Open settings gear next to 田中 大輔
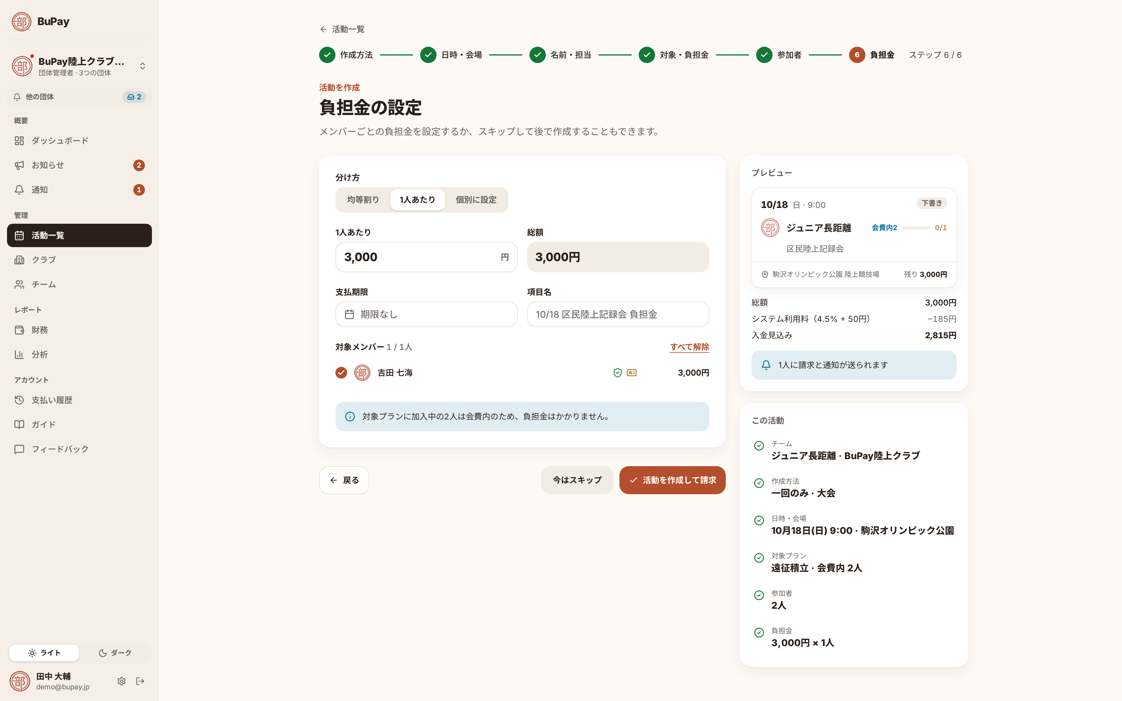Image resolution: width=1122 pixels, height=701 pixels. (x=122, y=681)
